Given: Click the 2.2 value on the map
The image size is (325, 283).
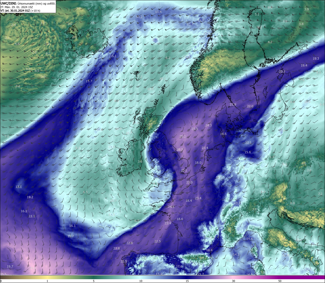Looking at the screenshot, I should pyautogui.click(x=18, y=86).
